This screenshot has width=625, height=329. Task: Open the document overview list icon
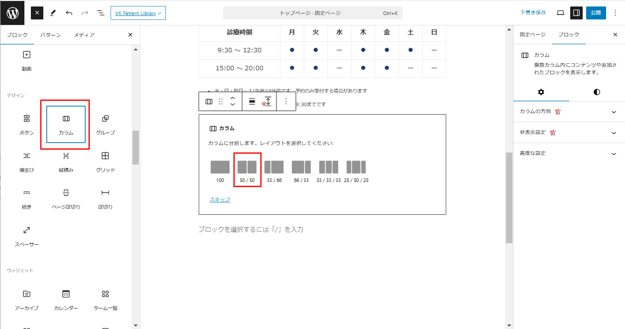click(101, 13)
